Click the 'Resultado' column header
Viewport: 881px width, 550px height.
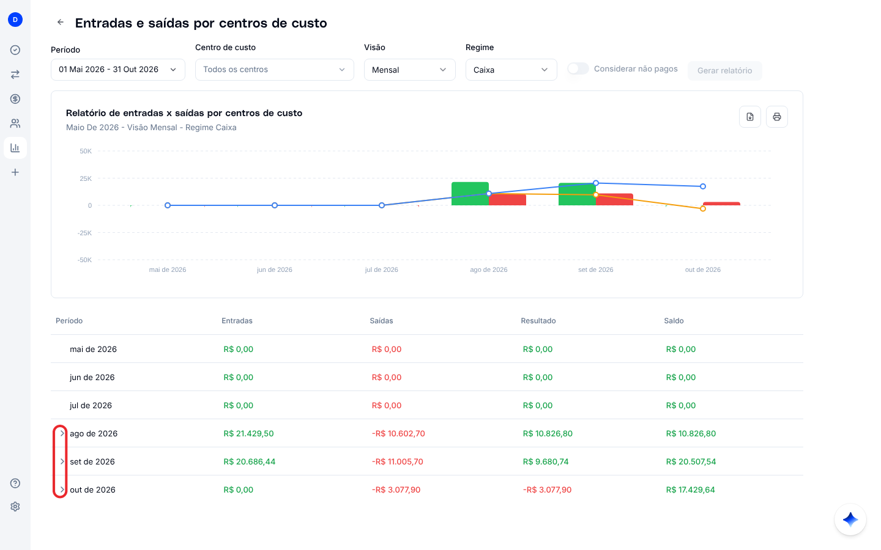click(x=538, y=321)
